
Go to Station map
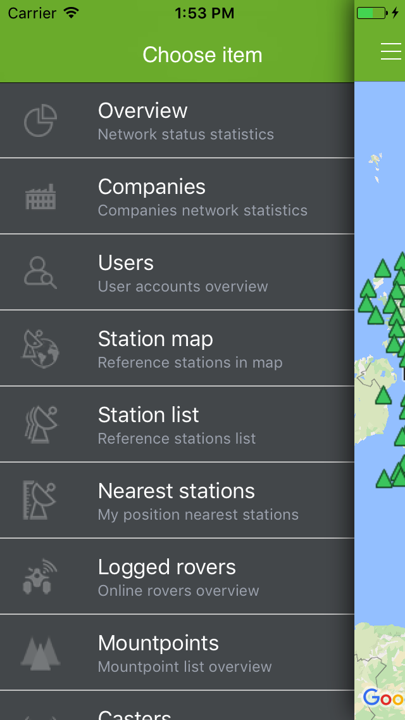177,349
